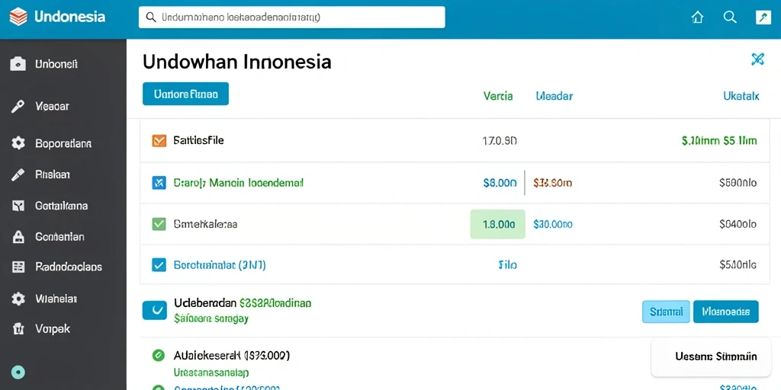The height and width of the screenshot is (390, 781).
Task: Click the Berotuanatat blue link
Action: [219, 265]
